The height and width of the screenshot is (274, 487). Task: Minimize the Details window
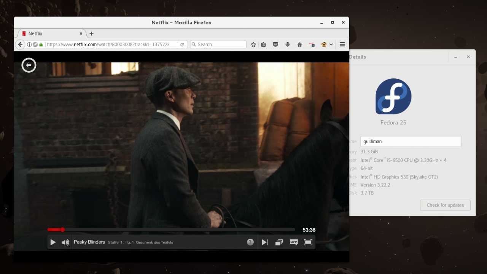[x=455, y=57]
